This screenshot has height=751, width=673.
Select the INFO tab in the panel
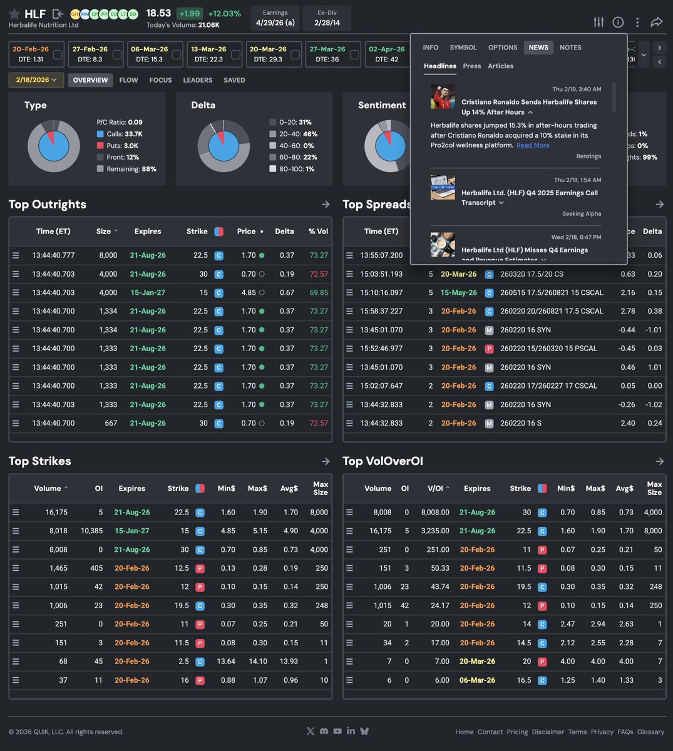[431, 48]
